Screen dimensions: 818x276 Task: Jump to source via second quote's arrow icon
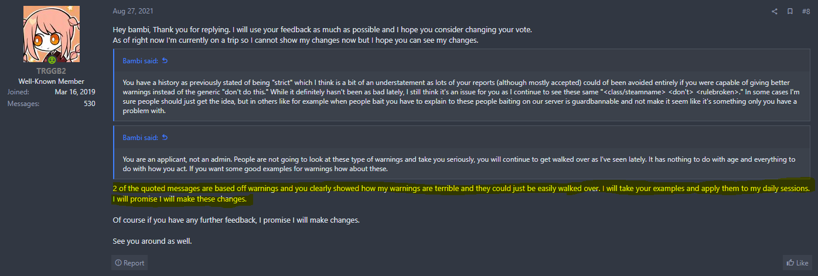tap(165, 138)
